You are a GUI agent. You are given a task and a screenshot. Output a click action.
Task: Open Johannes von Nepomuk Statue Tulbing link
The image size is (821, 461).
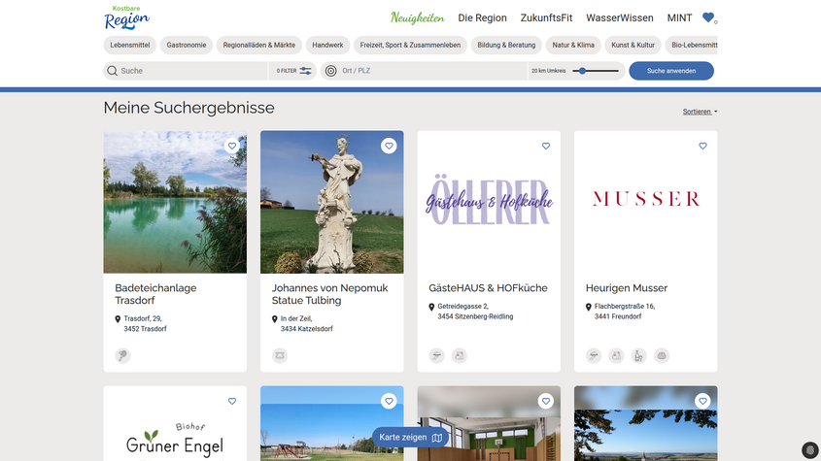330,294
